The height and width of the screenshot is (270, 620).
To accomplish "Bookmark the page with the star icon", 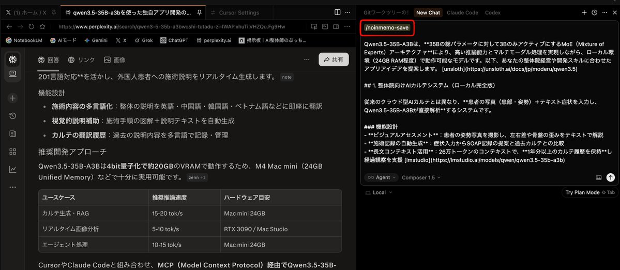I will (42, 27).
